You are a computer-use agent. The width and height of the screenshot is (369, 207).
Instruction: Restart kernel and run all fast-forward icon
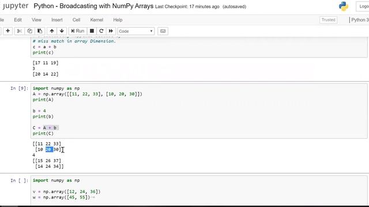point(111,31)
